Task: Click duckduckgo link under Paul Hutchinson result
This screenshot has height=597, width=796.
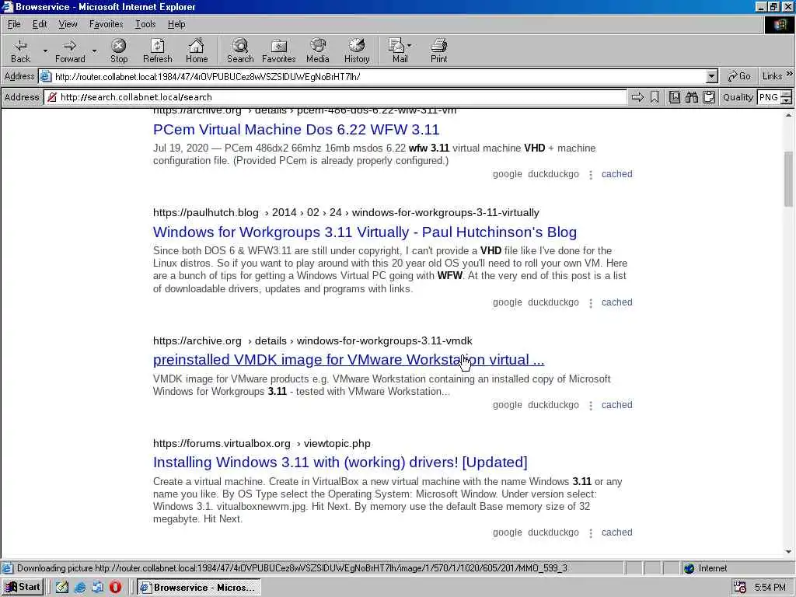Action: (553, 302)
